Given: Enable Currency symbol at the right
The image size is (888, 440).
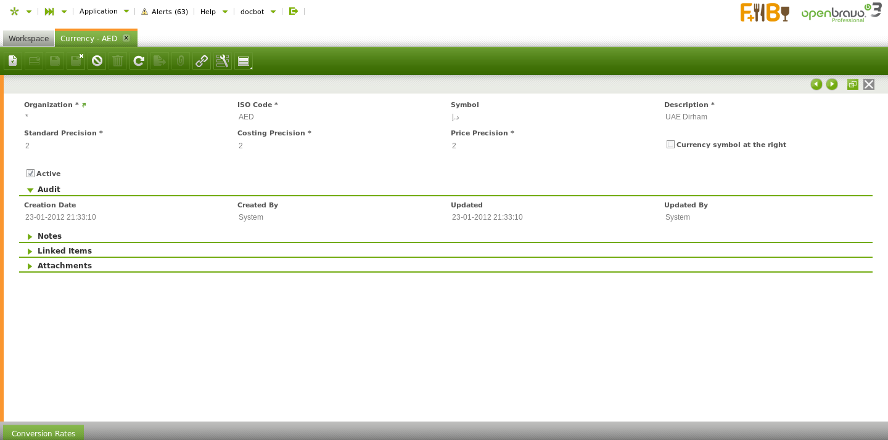Looking at the screenshot, I should pos(670,145).
